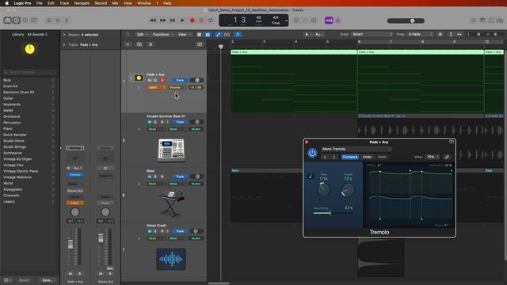Toggle the Inspector button in control bar
This screenshot has width=507, height=285.
point(16,21)
